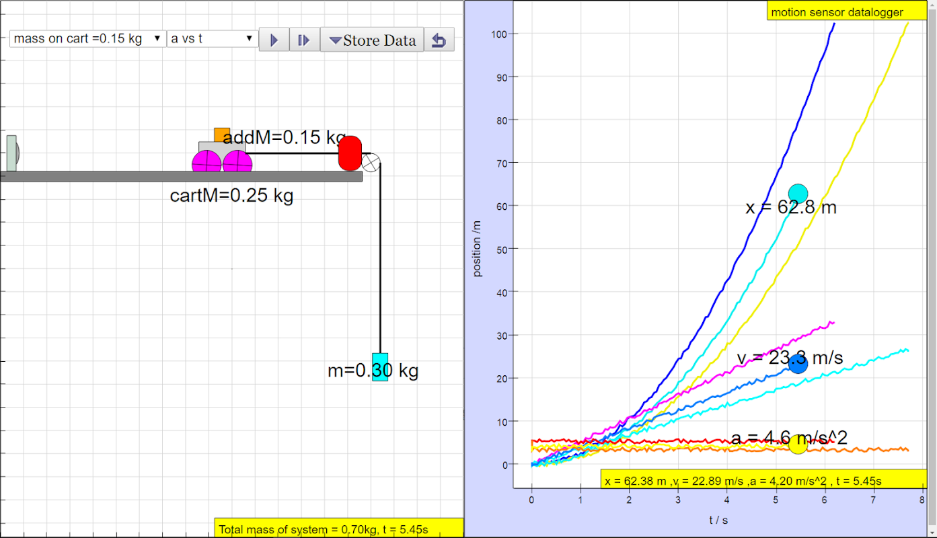Image resolution: width=937 pixels, height=538 pixels.
Task: Click the left magenta cart wheel
Action: 207,163
